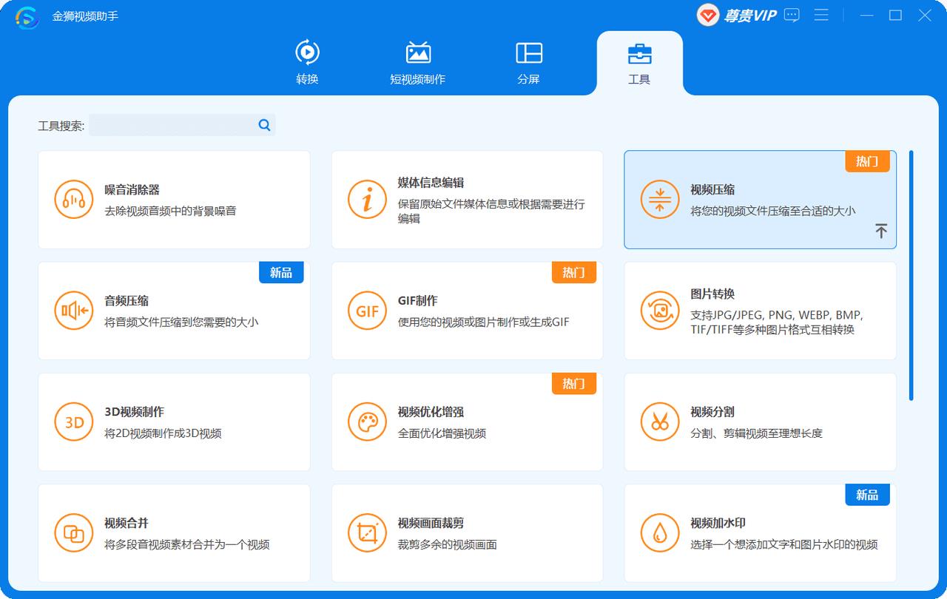Open the 3D视频制作 title
This screenshot has height=599, width=947.
[x=134, y=412]
